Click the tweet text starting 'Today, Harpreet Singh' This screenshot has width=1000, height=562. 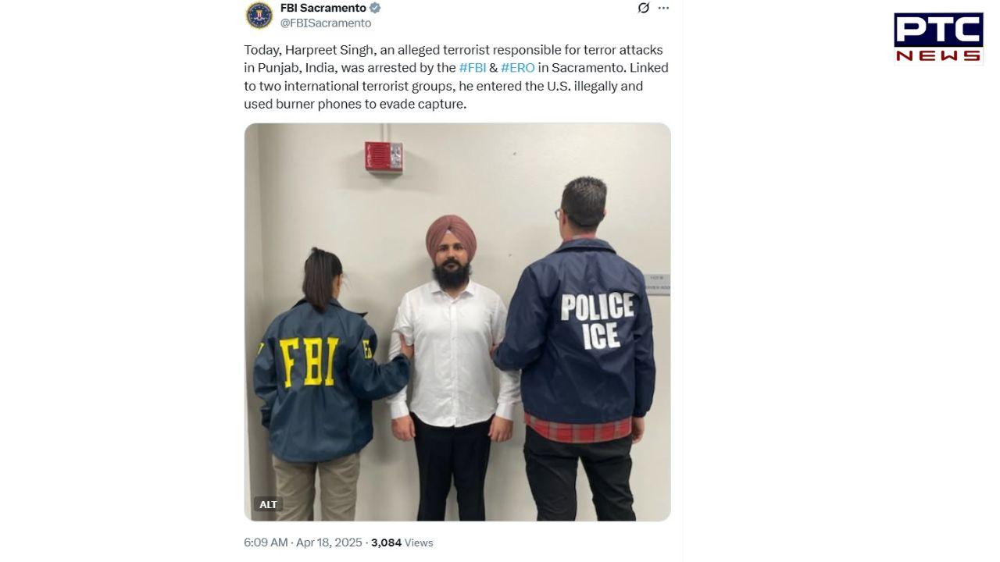point(456,76)
